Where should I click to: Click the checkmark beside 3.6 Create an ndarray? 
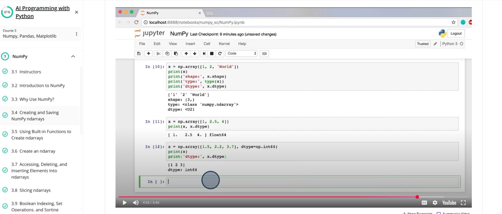click(5, 151)
